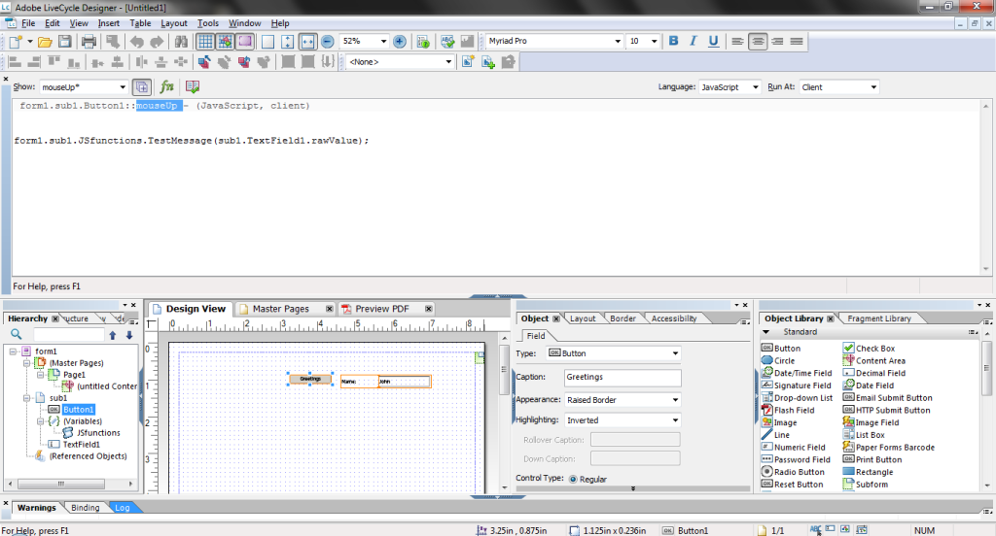This screenshot has height=536, width=996.
Task: Open the Tools menu
Action: 208,23
